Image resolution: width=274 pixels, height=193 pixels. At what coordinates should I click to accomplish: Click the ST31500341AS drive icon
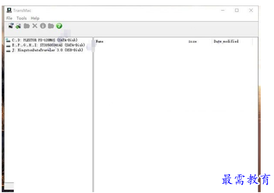click(x=8, y=45)
